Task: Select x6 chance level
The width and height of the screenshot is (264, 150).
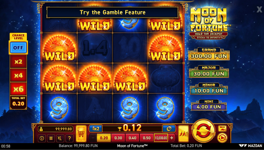Action: (18, 89)
